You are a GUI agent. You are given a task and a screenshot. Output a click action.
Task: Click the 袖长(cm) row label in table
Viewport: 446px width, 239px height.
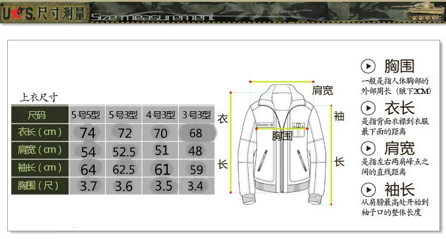(x=40, y=168)
